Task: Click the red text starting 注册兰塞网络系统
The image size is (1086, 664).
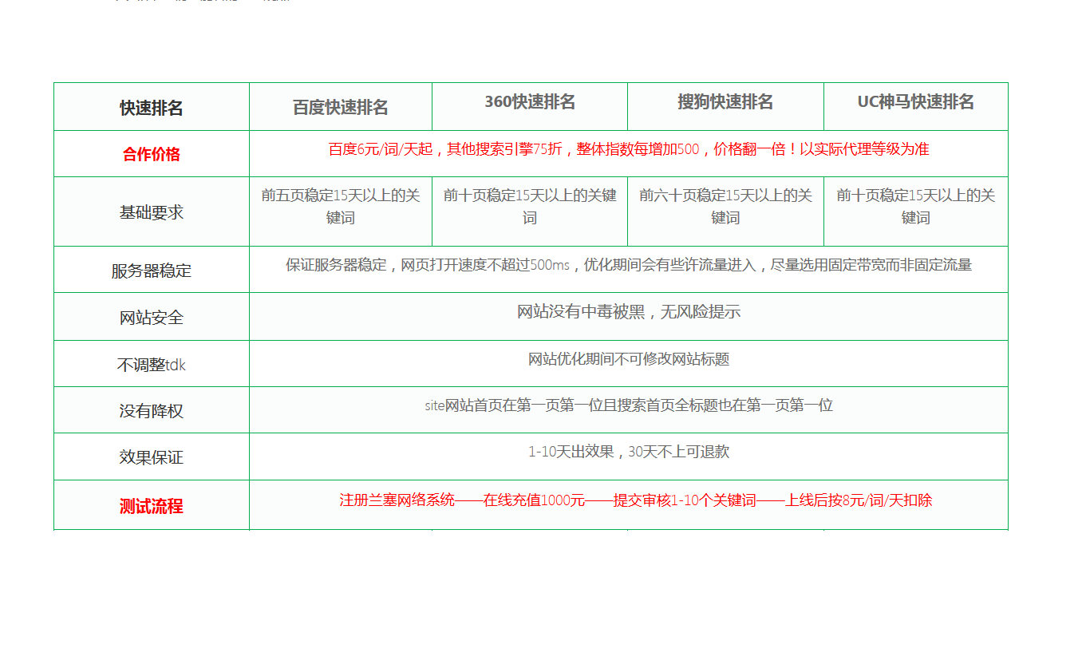Action: click(636, 500)
